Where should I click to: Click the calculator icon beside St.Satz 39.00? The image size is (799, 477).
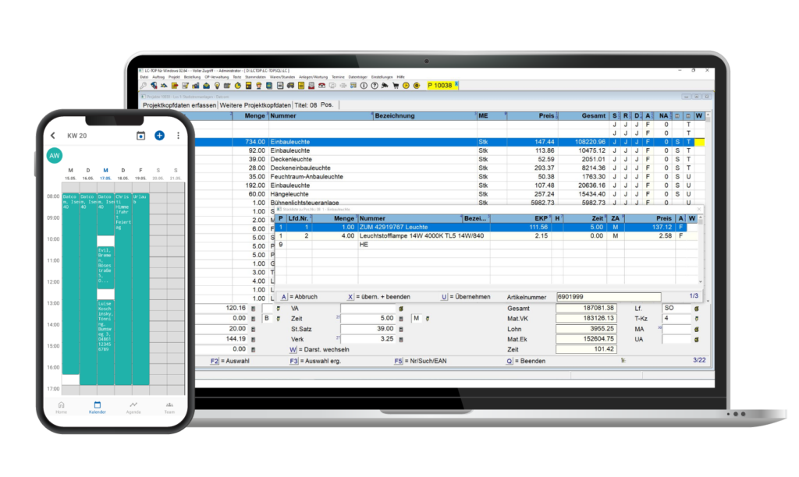(x=401, y=330)
